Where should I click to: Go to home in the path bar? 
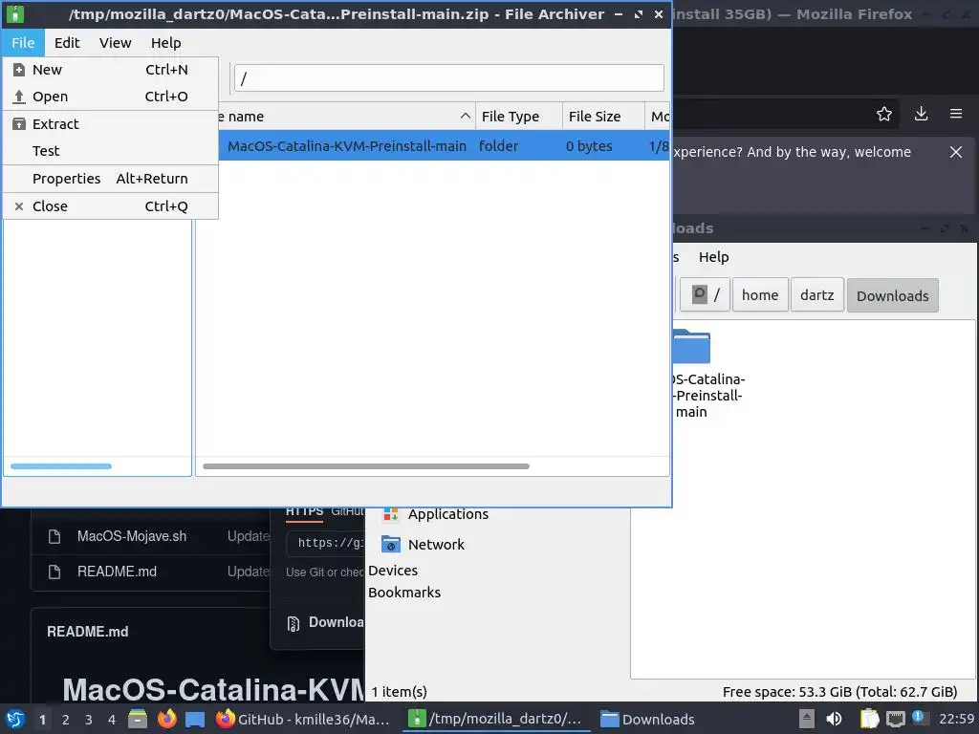(x=760, y=295)
